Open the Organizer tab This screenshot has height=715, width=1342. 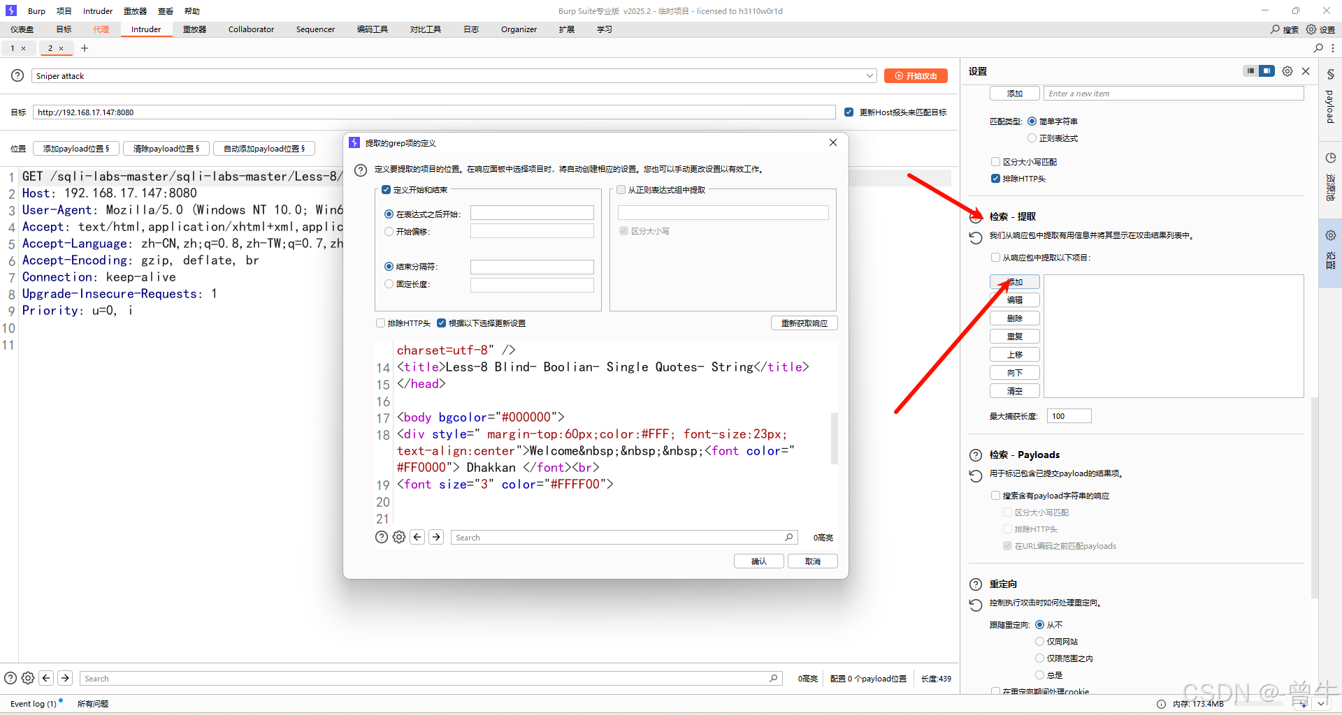click(519, 29)
